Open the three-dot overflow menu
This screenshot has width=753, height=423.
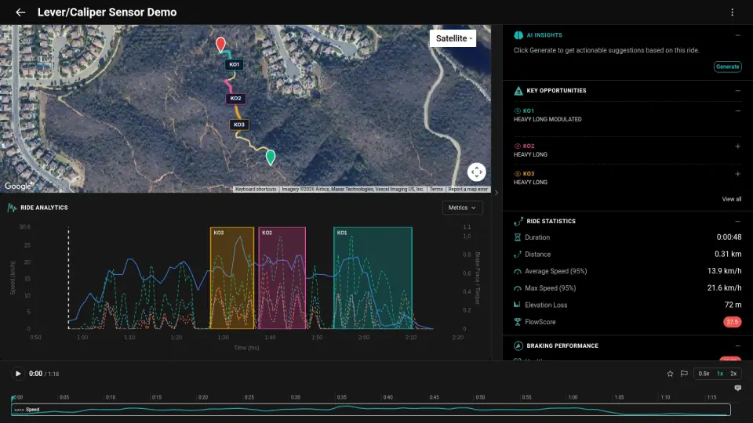point(732,12)
